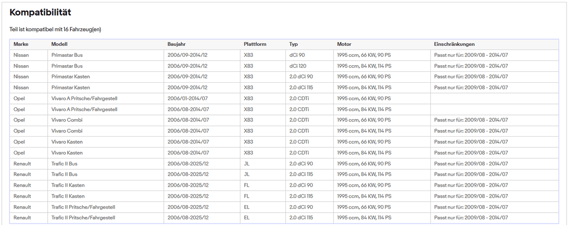The image size is (568, 225).
Task: Select 'Passt nur für' restriction in dCi 120 row
Action: click(x=471, y=66)
